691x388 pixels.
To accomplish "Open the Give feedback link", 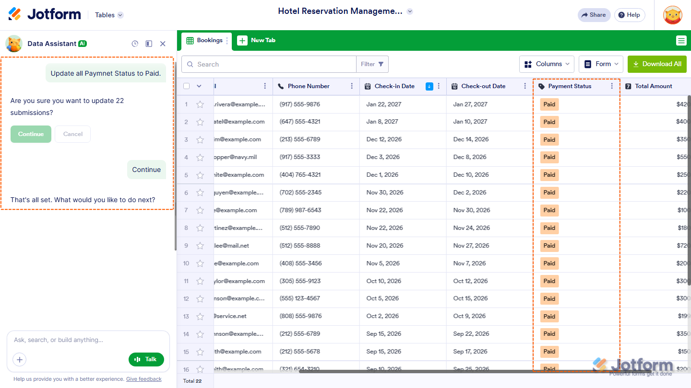I will pos(144,379).
